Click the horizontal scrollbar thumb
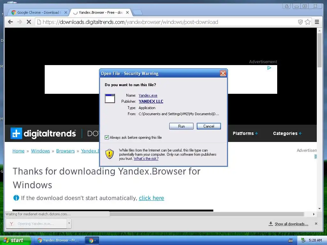This screenshot has height=245, width=327. coord(207,214)
